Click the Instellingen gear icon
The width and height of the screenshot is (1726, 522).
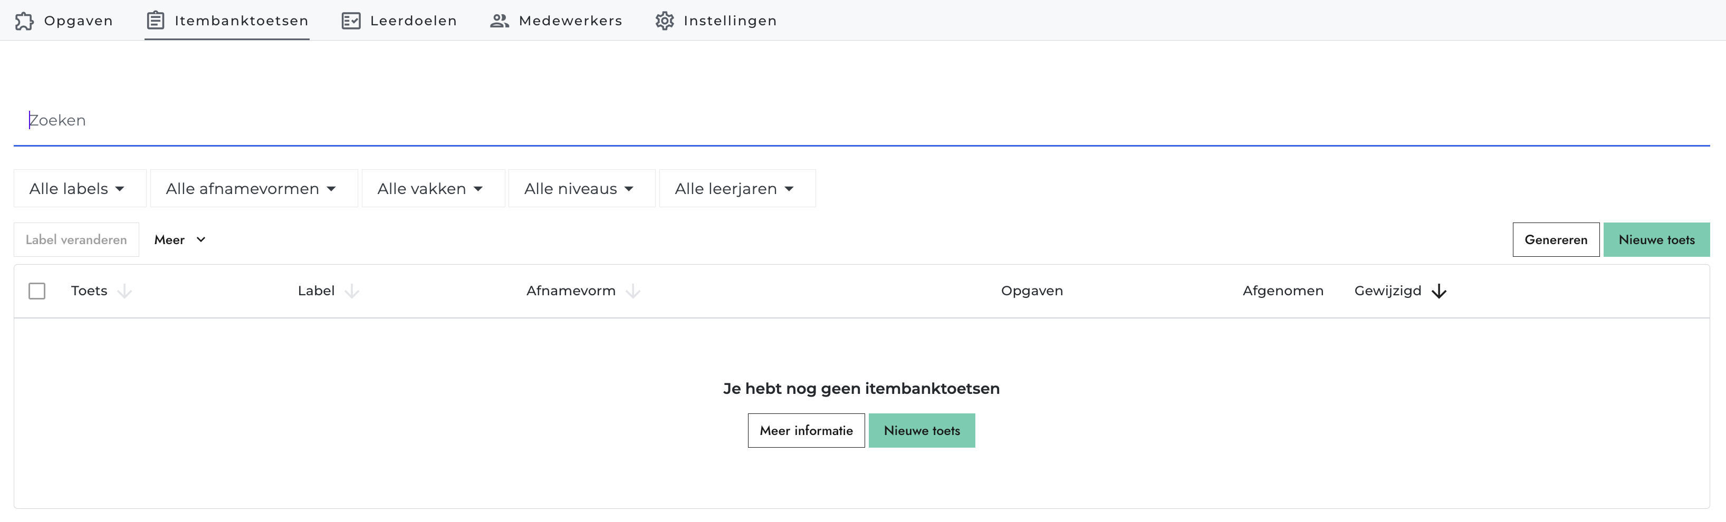(665, 21)
